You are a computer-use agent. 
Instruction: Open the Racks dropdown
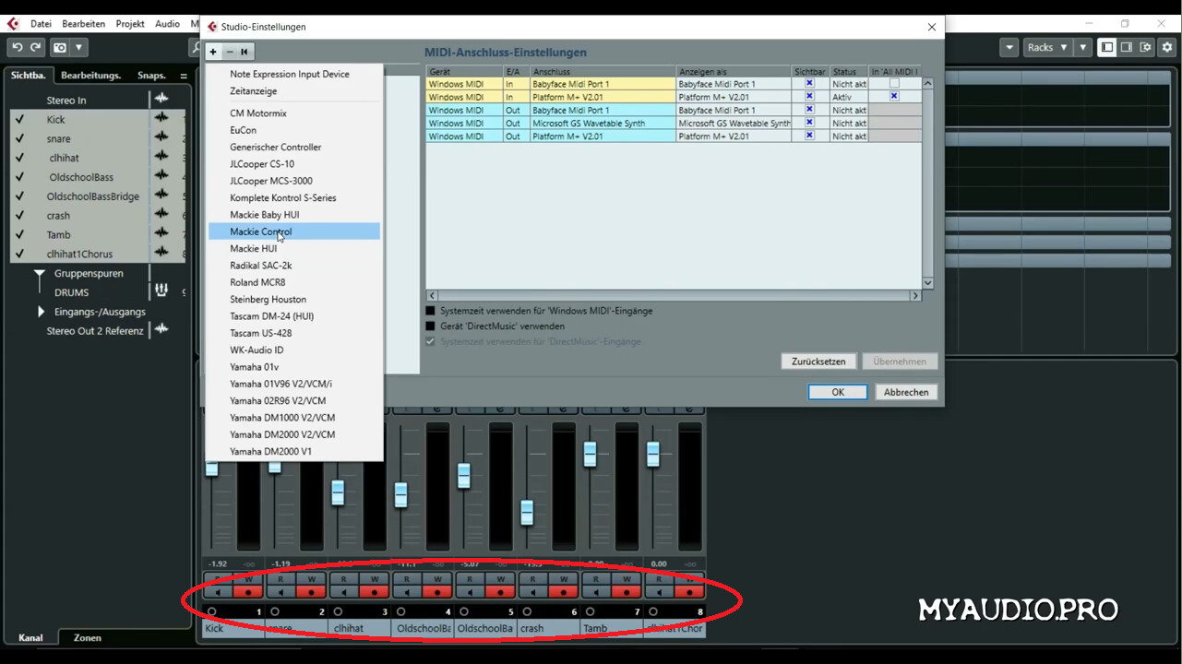[1047, 47]
